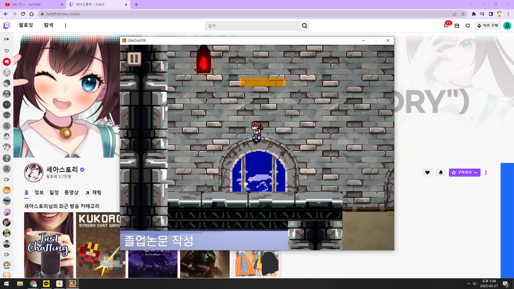
Task: Toggle the channel notification bell
Action: pos(441,173)
